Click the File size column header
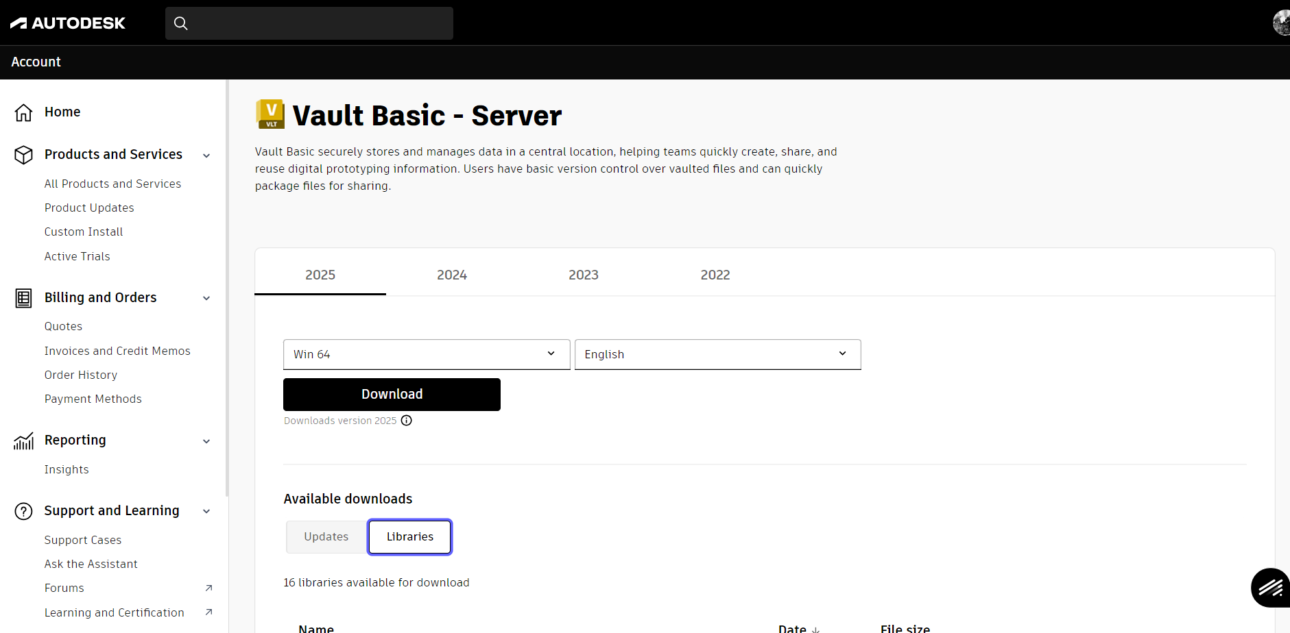 [x=905, y=629]
